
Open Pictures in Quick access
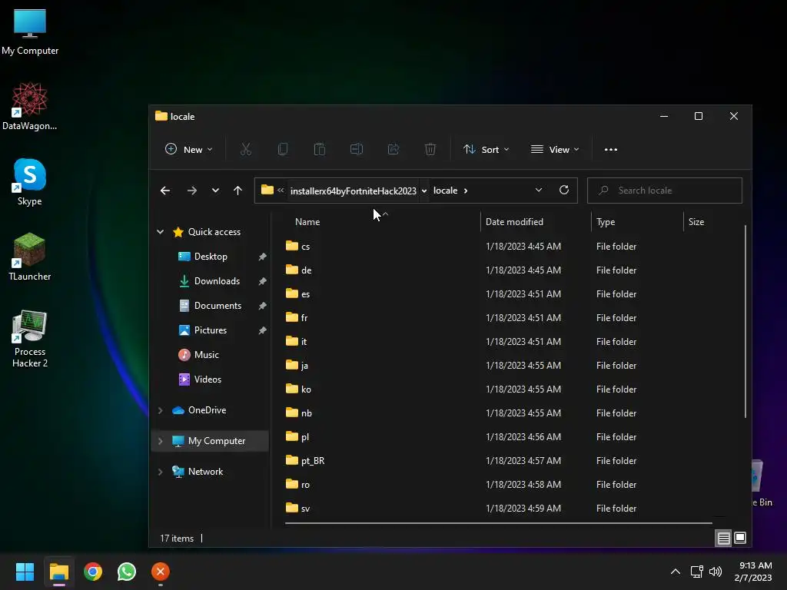(211, 330)
